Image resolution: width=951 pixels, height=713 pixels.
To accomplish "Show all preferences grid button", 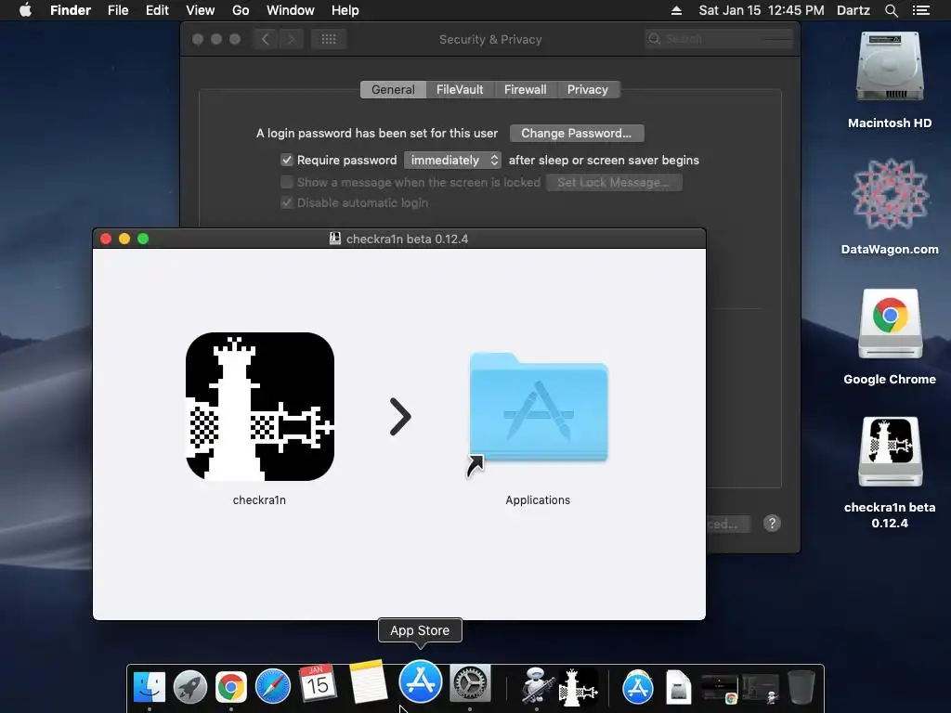I will coord(329,39).
